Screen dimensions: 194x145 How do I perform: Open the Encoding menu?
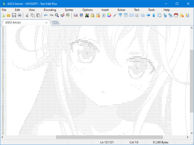(50, 10)
